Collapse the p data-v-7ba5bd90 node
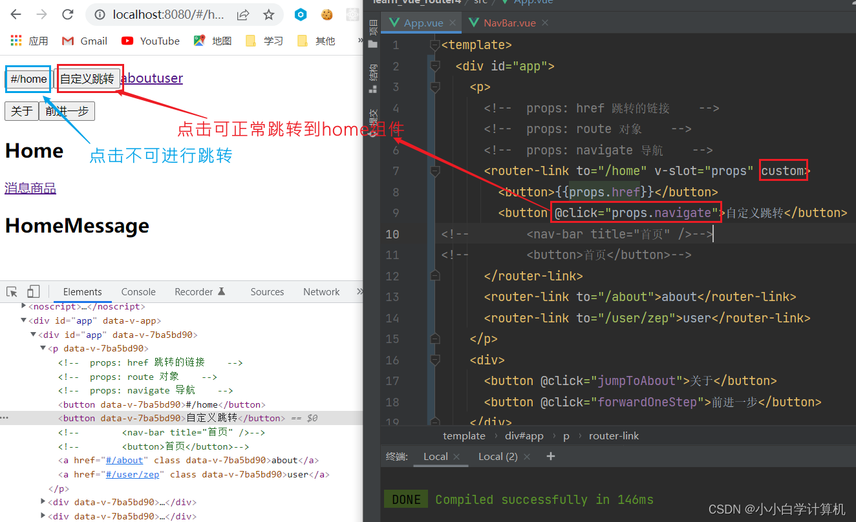 [43, 348]
